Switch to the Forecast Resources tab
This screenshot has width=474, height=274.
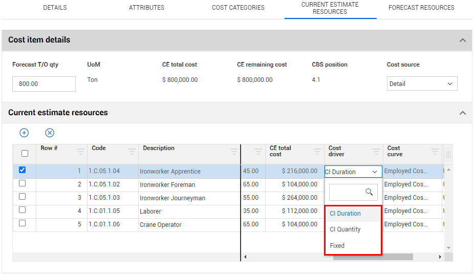(421, 8)
